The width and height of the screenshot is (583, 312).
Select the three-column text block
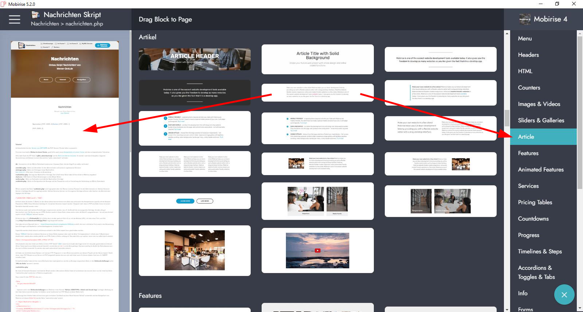[195, 164]
